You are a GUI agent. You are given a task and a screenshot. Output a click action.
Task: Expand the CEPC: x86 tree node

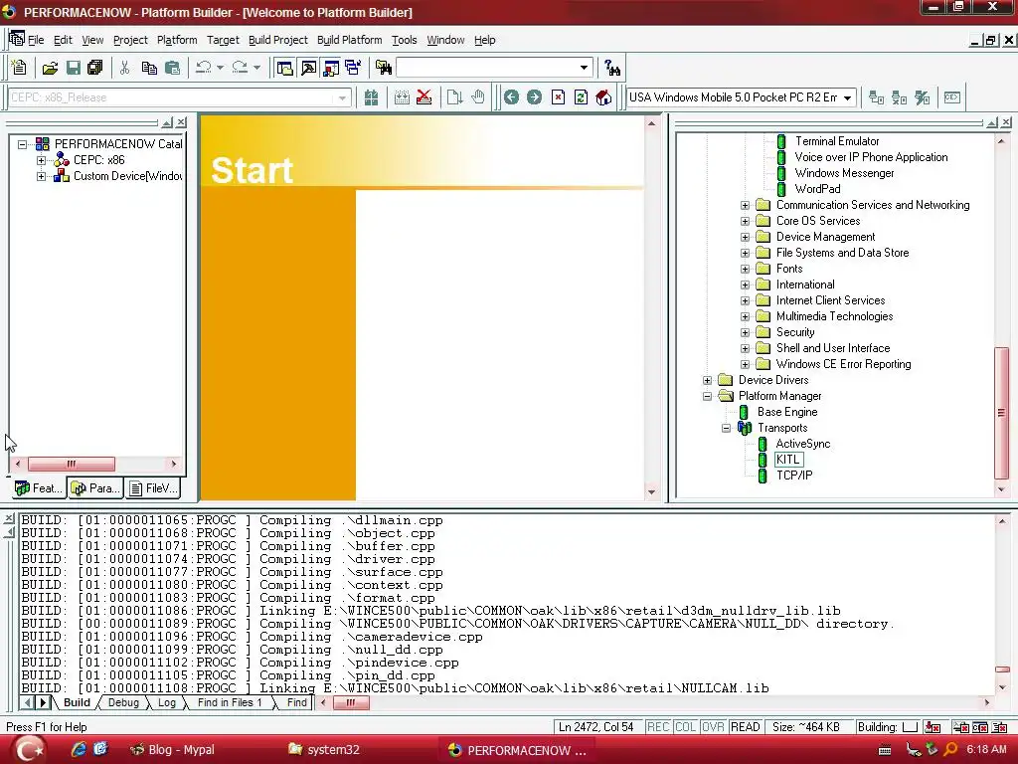pyautogui.click(x=41, y=160)
